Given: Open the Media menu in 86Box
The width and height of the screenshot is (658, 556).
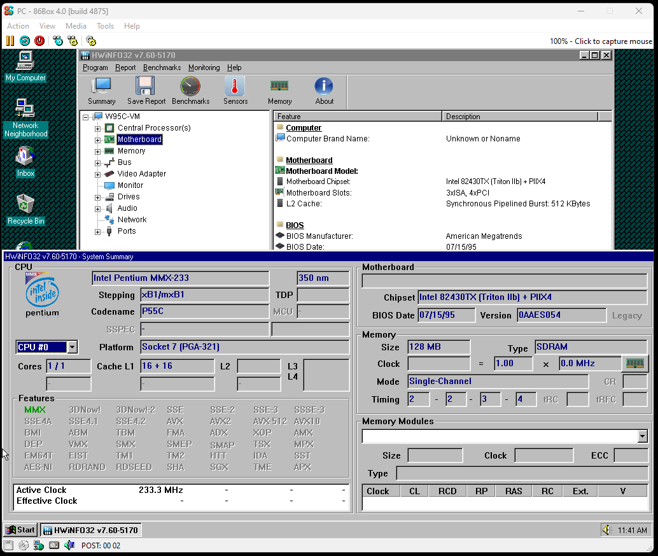Looking at the screenshot, I should pyautogui.click(x=76, y=26).
